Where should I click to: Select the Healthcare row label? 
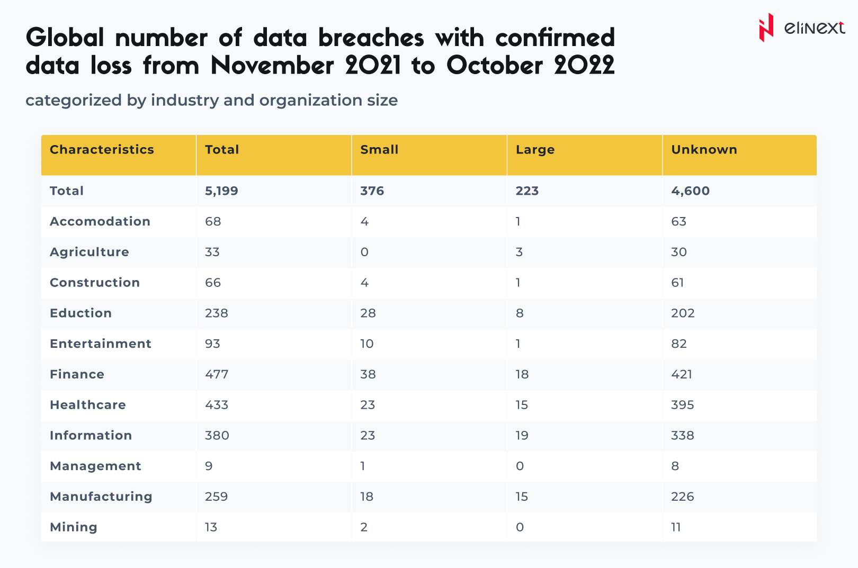(88, 405)
